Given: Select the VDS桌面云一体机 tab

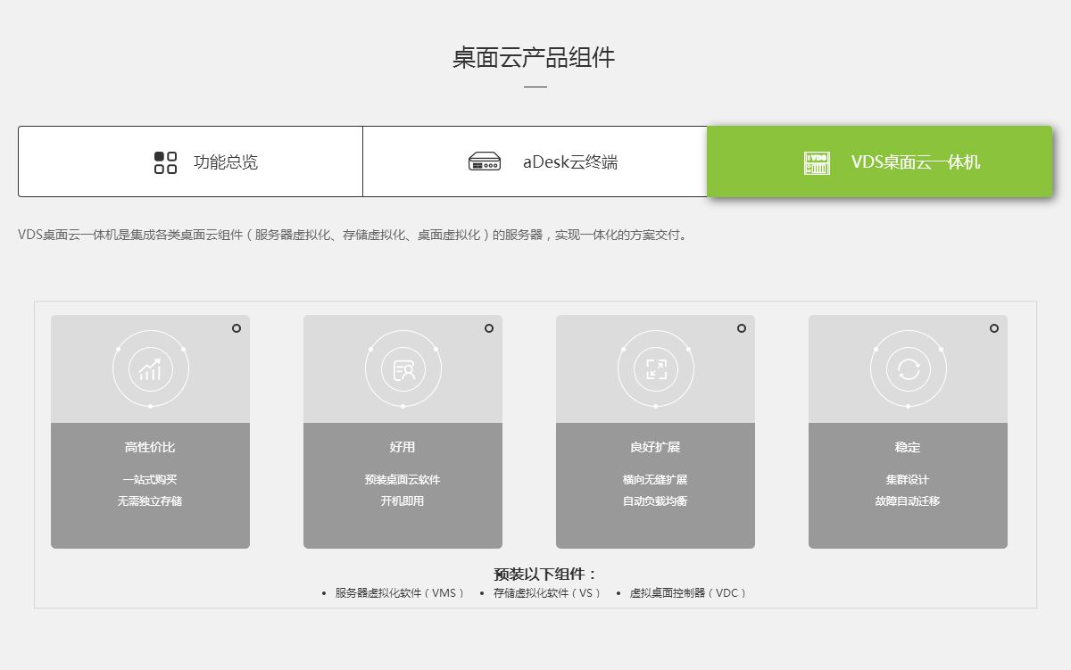Looking at the screenshot, I should (x=880, y=161).
